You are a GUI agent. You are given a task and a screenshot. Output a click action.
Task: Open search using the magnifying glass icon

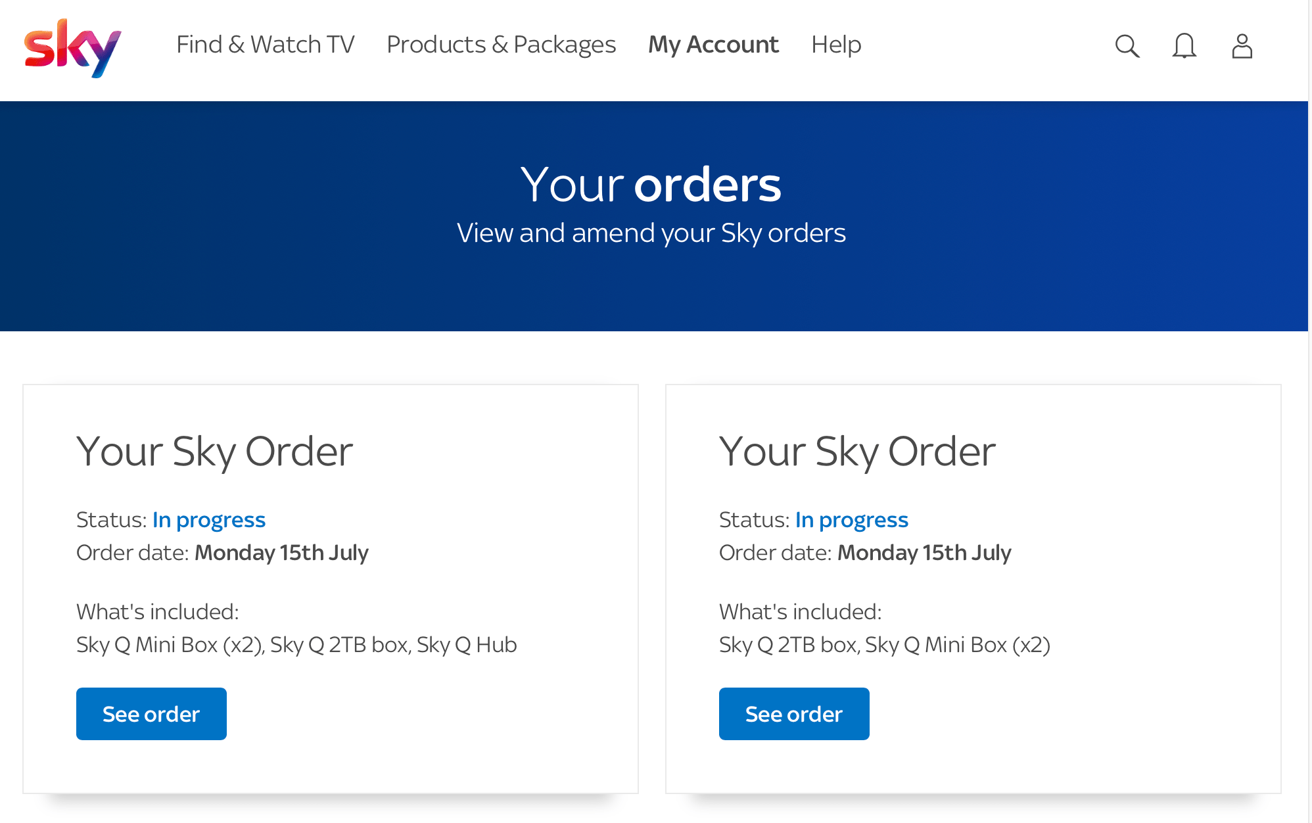[1127, 46]
